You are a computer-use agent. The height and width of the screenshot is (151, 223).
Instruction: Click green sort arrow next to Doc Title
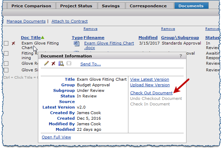(43, 38)
